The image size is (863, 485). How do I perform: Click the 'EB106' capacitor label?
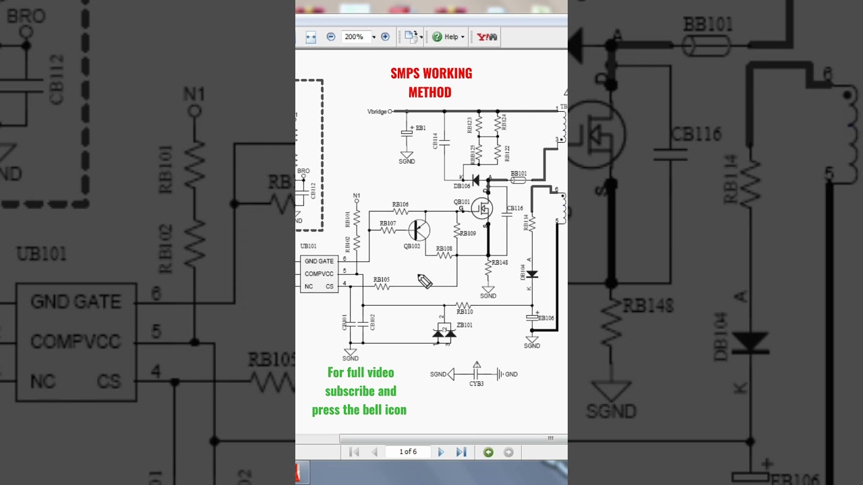pyautogui.click(x=546, y=319)
